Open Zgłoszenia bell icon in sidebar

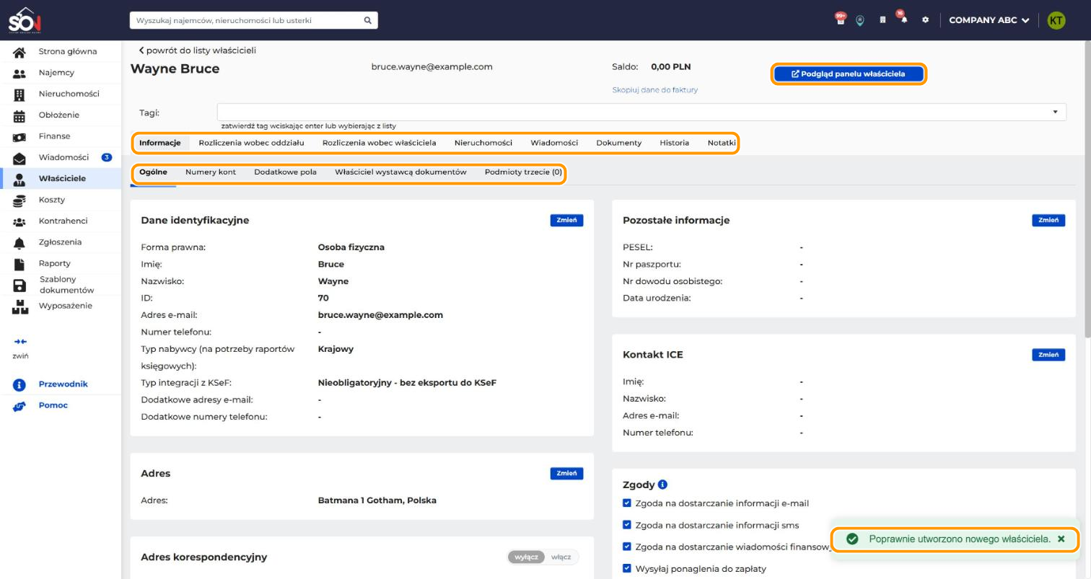click(20, 243)
